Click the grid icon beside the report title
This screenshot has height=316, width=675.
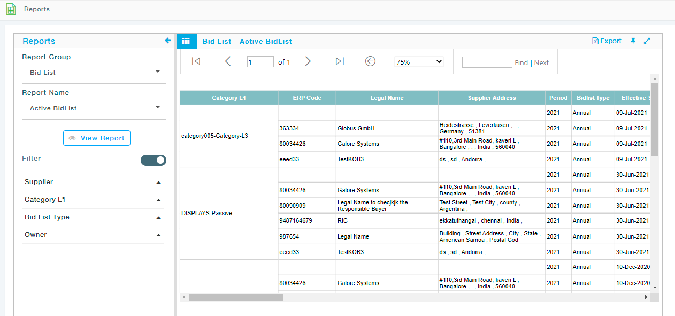pyautogui.click(x=186, y=41)
